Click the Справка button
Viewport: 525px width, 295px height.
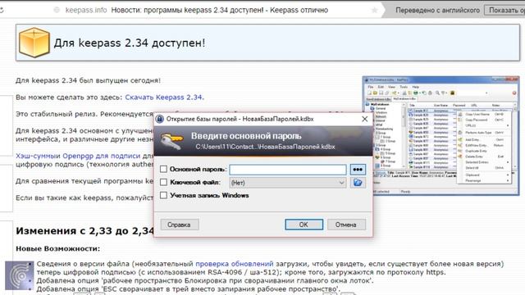180,225
